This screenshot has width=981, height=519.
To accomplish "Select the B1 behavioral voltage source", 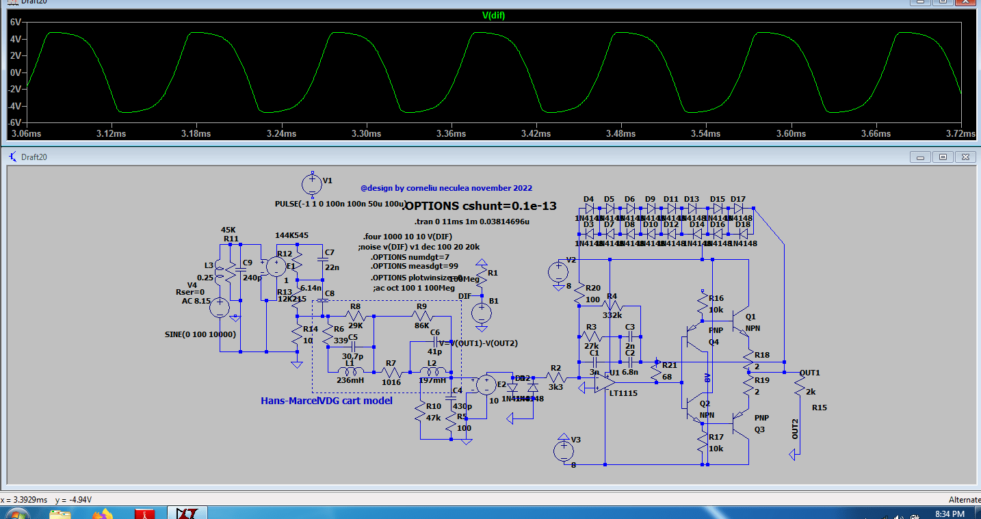I will click(482, 313).
